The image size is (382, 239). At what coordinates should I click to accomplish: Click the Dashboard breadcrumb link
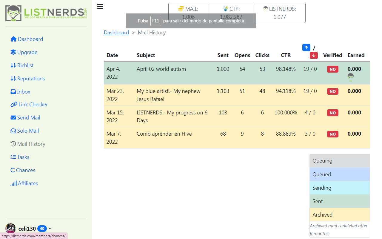[116, 33]
